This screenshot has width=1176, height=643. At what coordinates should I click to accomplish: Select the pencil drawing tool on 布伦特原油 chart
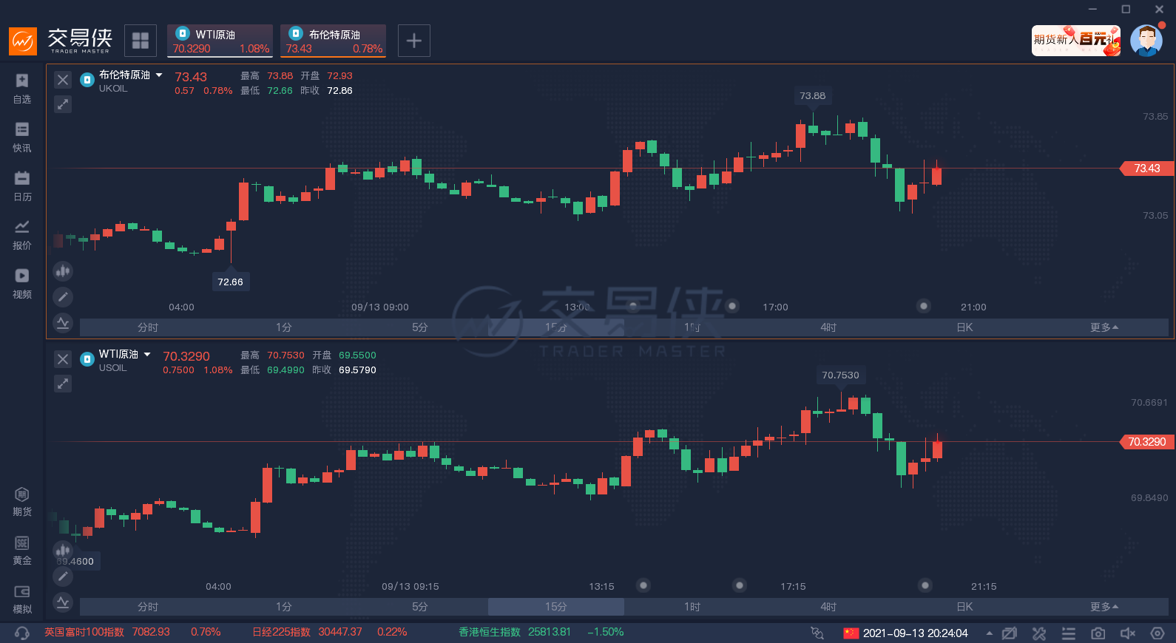click(63, 297)
